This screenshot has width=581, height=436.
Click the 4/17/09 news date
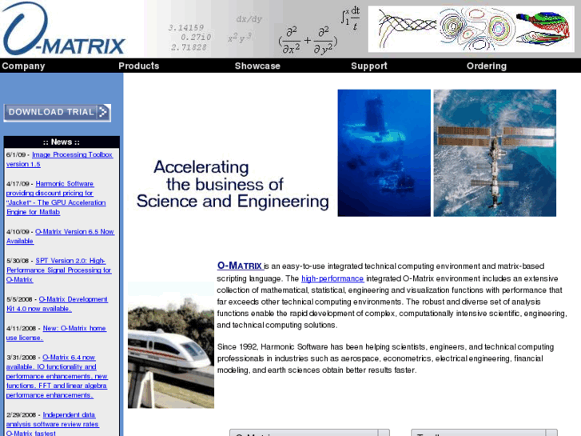click(x=18, y=184)
